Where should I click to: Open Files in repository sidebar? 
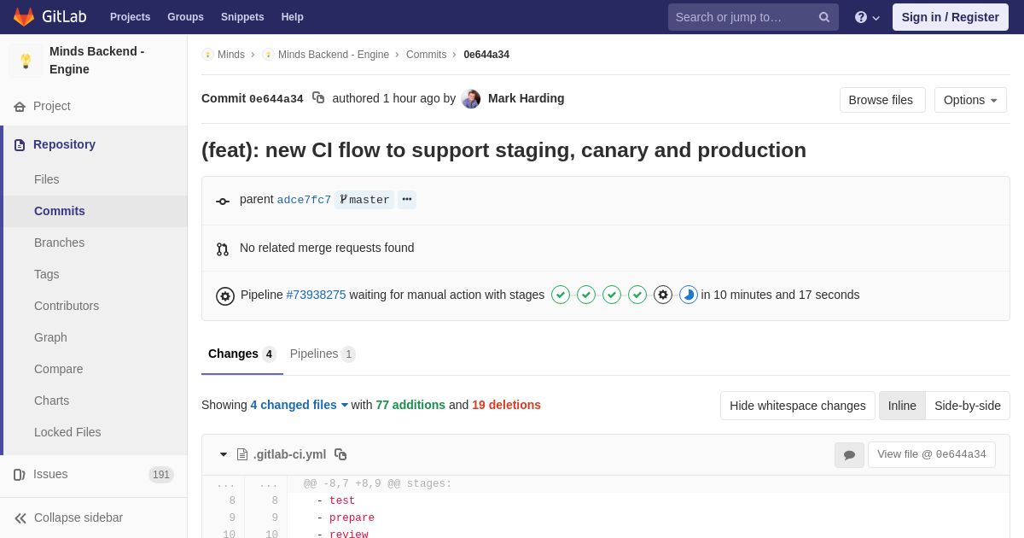coord(96,179)
